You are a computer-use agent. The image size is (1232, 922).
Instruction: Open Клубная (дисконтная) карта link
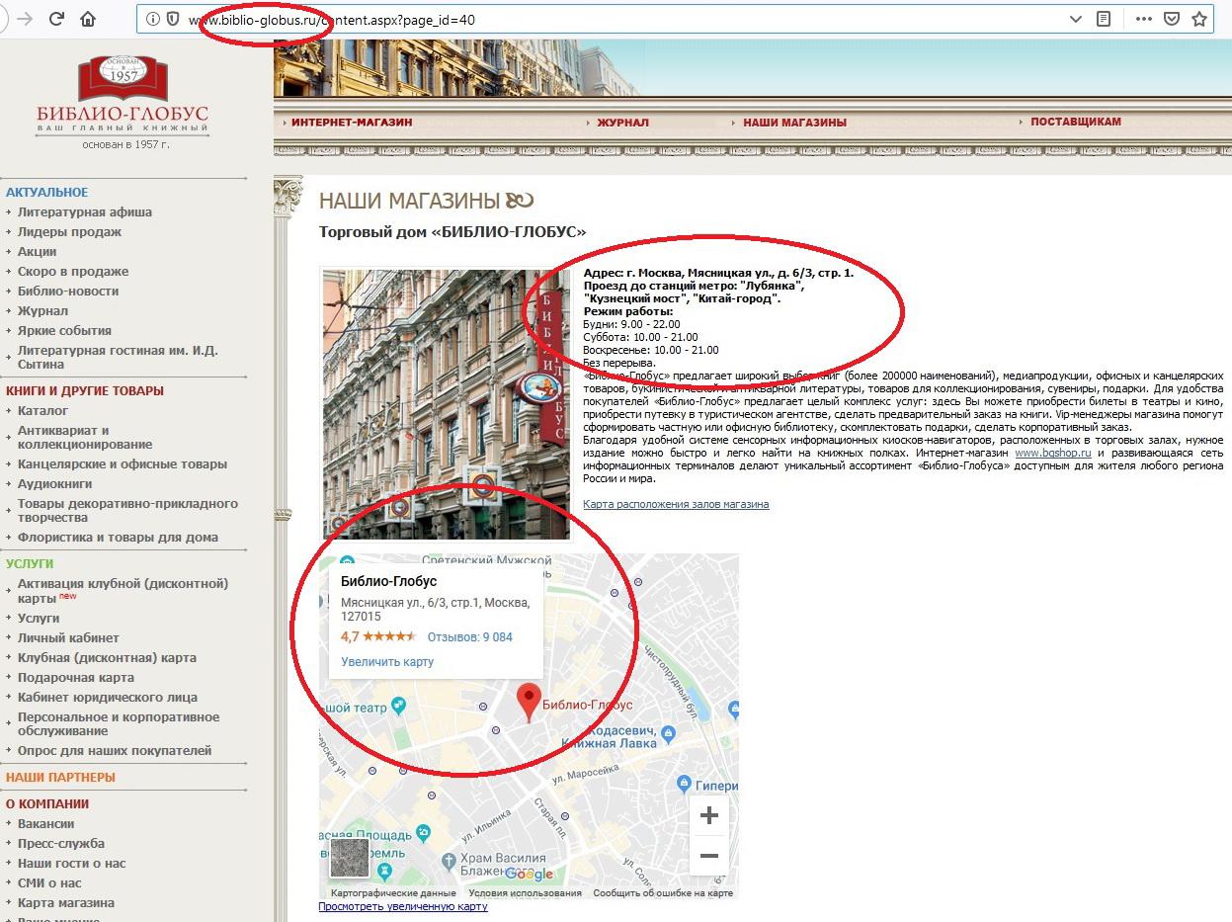[x=107, y=657]
